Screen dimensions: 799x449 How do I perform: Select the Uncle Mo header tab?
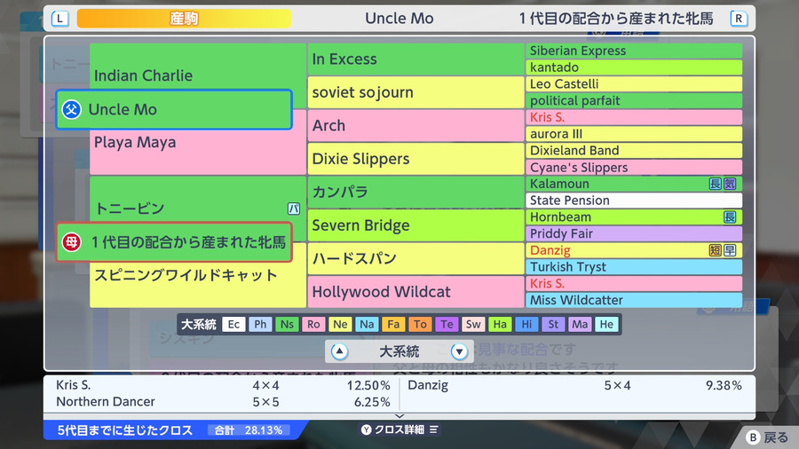399,19
